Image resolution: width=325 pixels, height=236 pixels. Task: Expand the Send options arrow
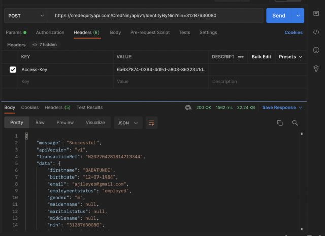pyautogui.click(x=298, y=16)
